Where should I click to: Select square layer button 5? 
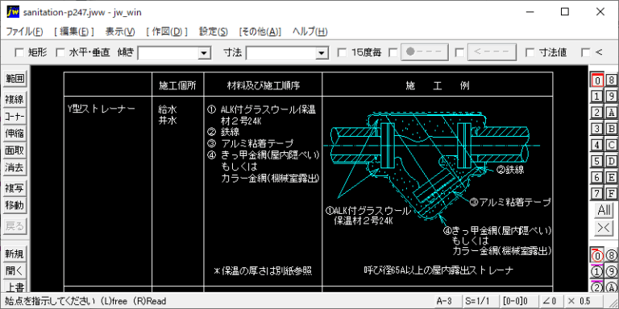(597, 161)
